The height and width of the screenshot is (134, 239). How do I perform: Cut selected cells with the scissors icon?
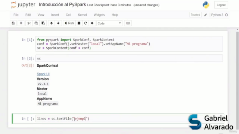point(29,23)
